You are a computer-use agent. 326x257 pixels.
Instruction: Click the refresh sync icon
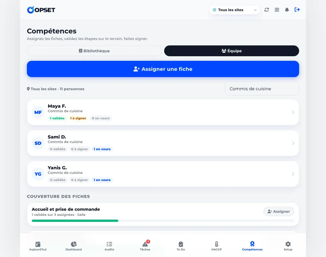pyautogui.click(x=267, y=10)
